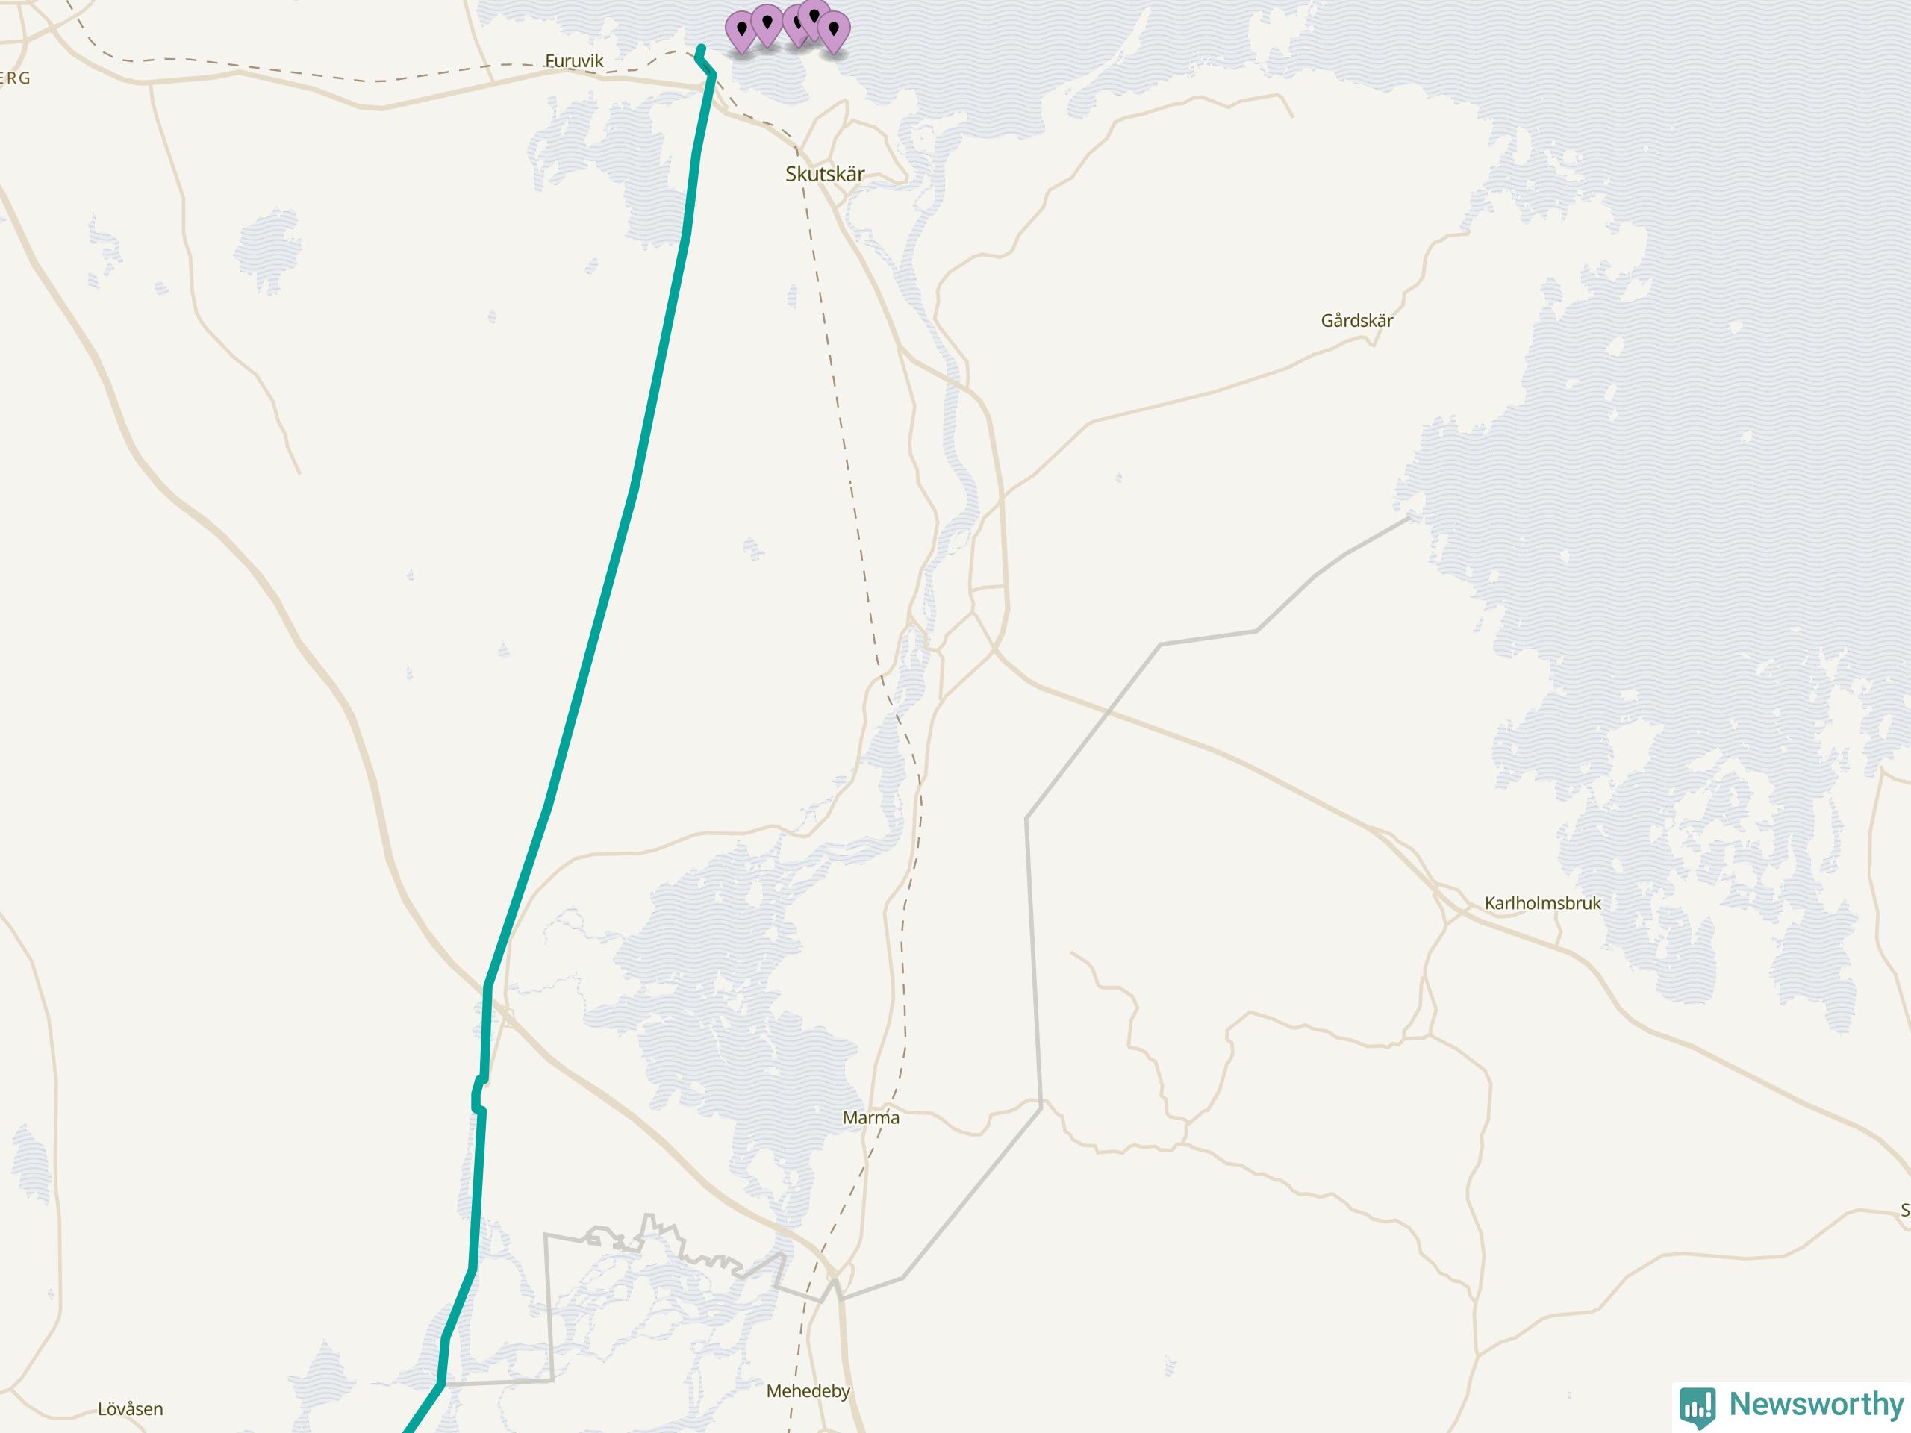
Task: Click the teal route line's northern endpoint
Action: coord(701,49)
